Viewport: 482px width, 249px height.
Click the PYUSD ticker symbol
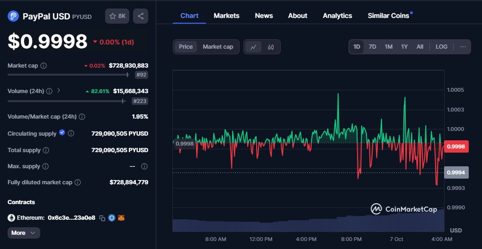click(82, 17)
